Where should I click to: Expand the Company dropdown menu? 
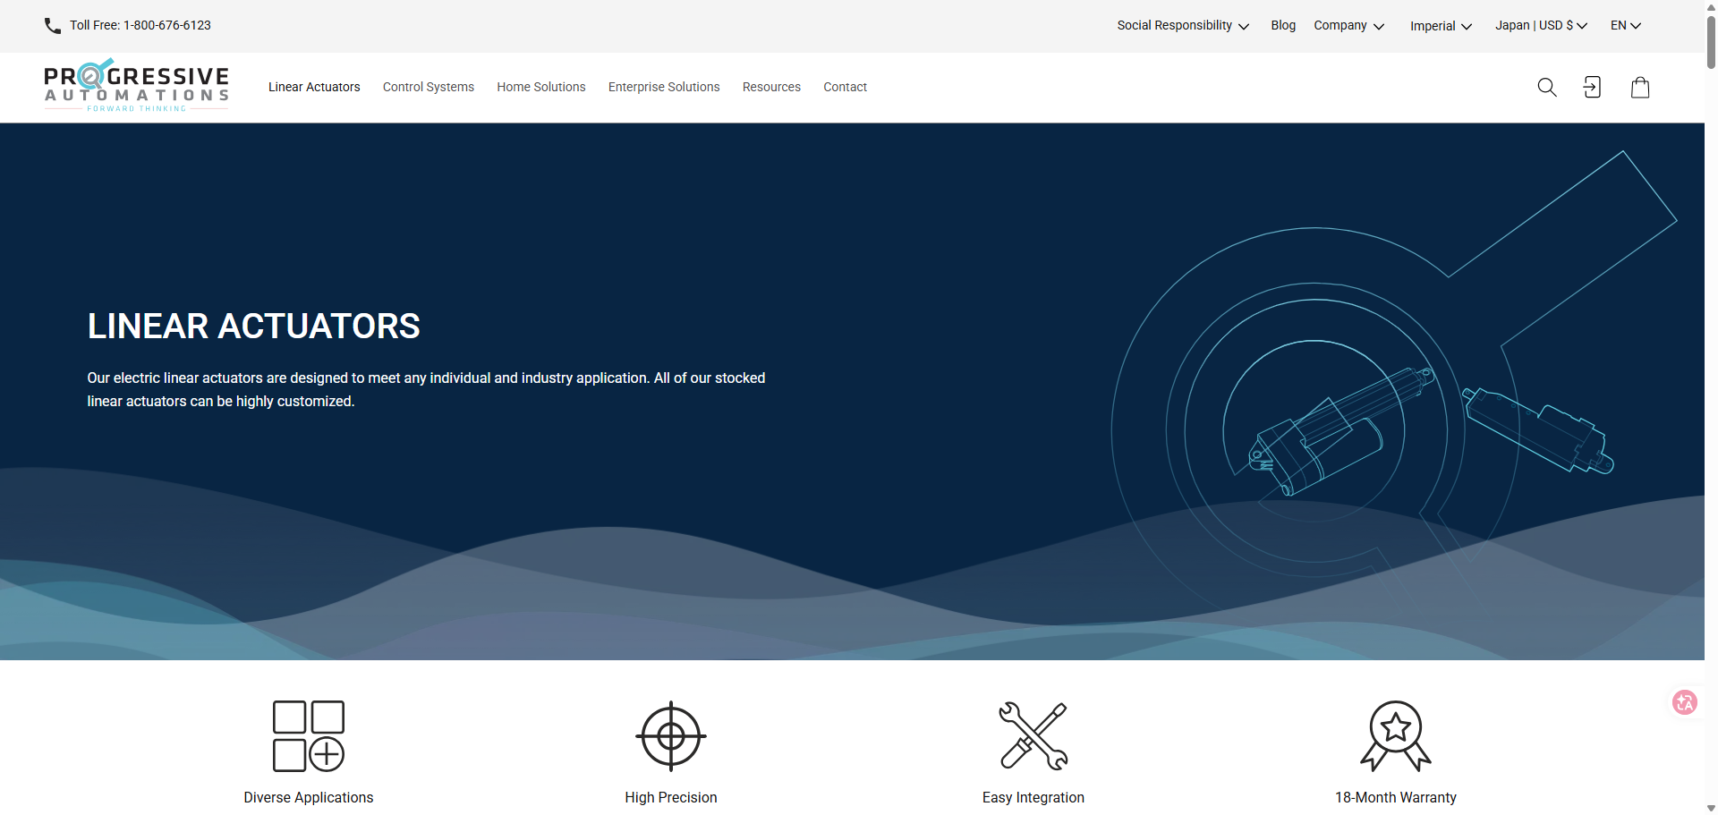coord(1348,26)
